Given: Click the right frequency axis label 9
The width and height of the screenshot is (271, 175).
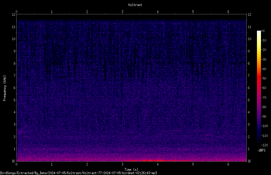Looking at the screenshot, I should click(249, 51).
